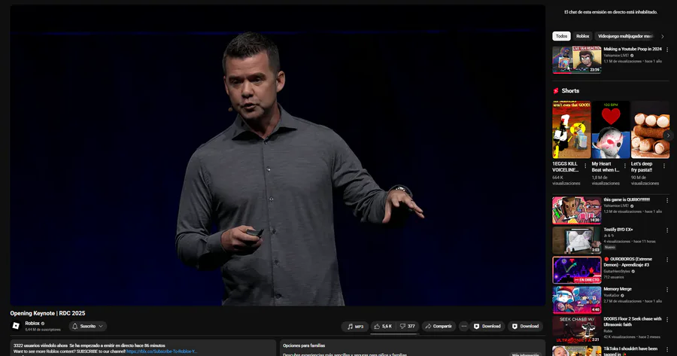Share the video via Compartir
Image resolution: width=677 pixels, height=356 pixels.
tap(439, 326)
